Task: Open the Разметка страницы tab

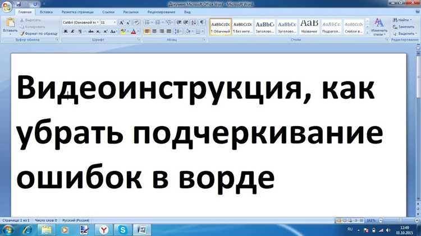Action: coord(77,12)
